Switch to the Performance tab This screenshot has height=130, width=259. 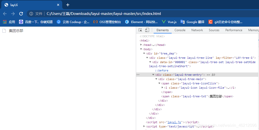pos(234,30)
